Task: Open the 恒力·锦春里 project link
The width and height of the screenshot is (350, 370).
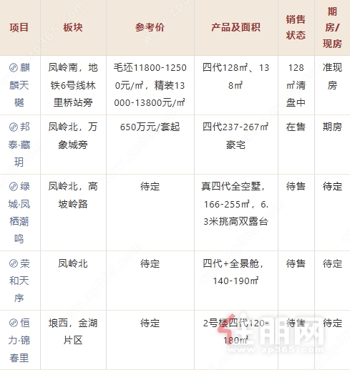Action: [19, 341]
